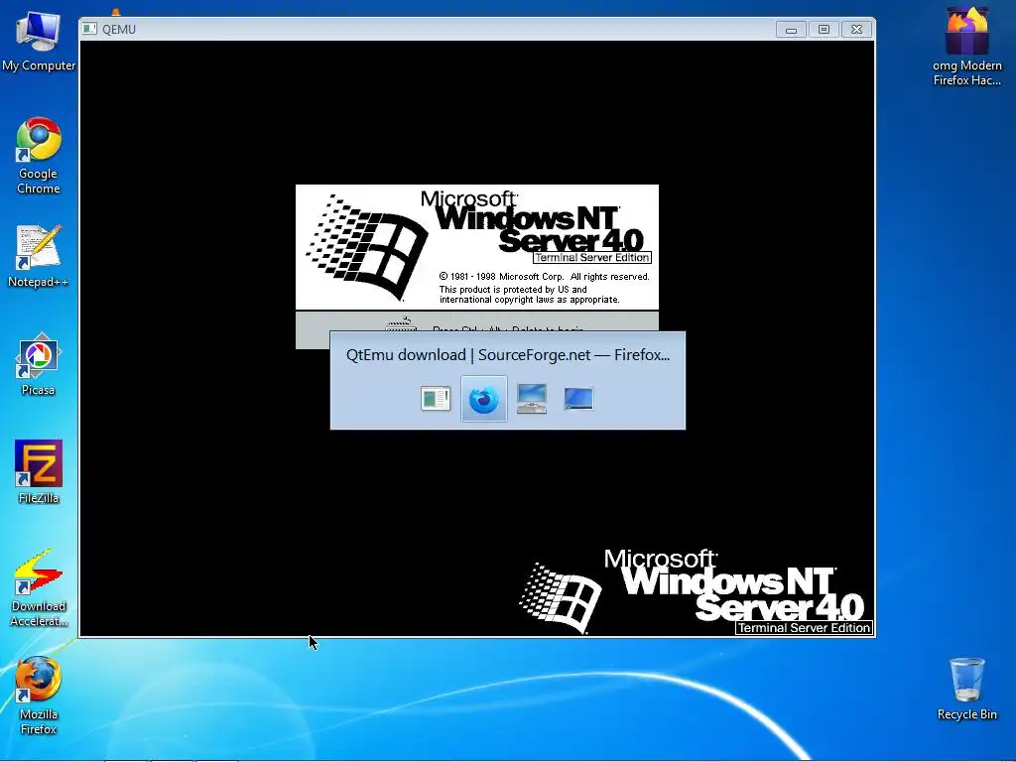Image resolution: width=1016 pixels, height=762 pixels.
Task: Click the QEMU window title bar icon
Action: tap(90, 29)
